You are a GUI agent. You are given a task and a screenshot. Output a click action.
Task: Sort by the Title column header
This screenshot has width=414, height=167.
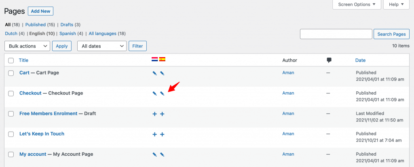[x=23, y=60]
